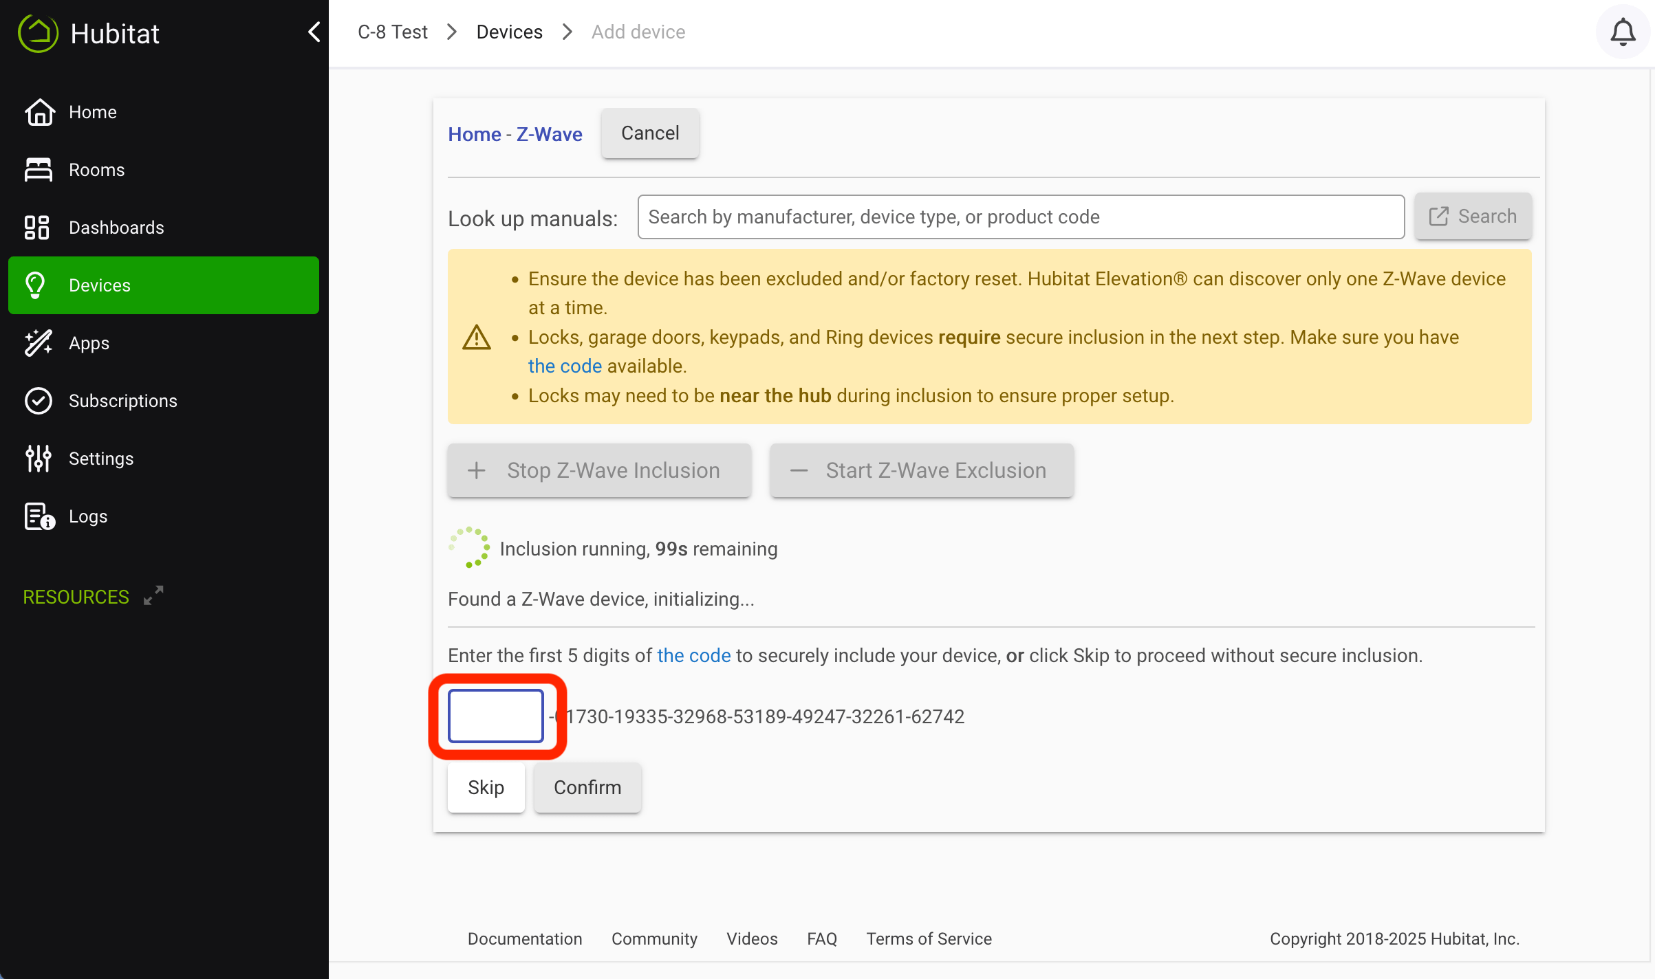This screenshot has width=1655, height=979.
Task: Click the warning triangle icon
Action: point(477,338)
